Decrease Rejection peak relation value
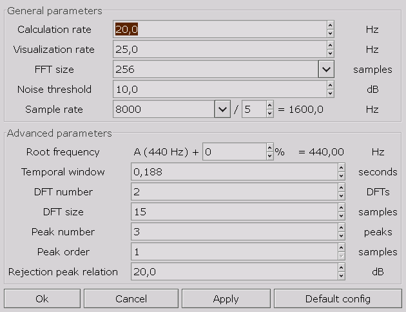 pos(342,275)
